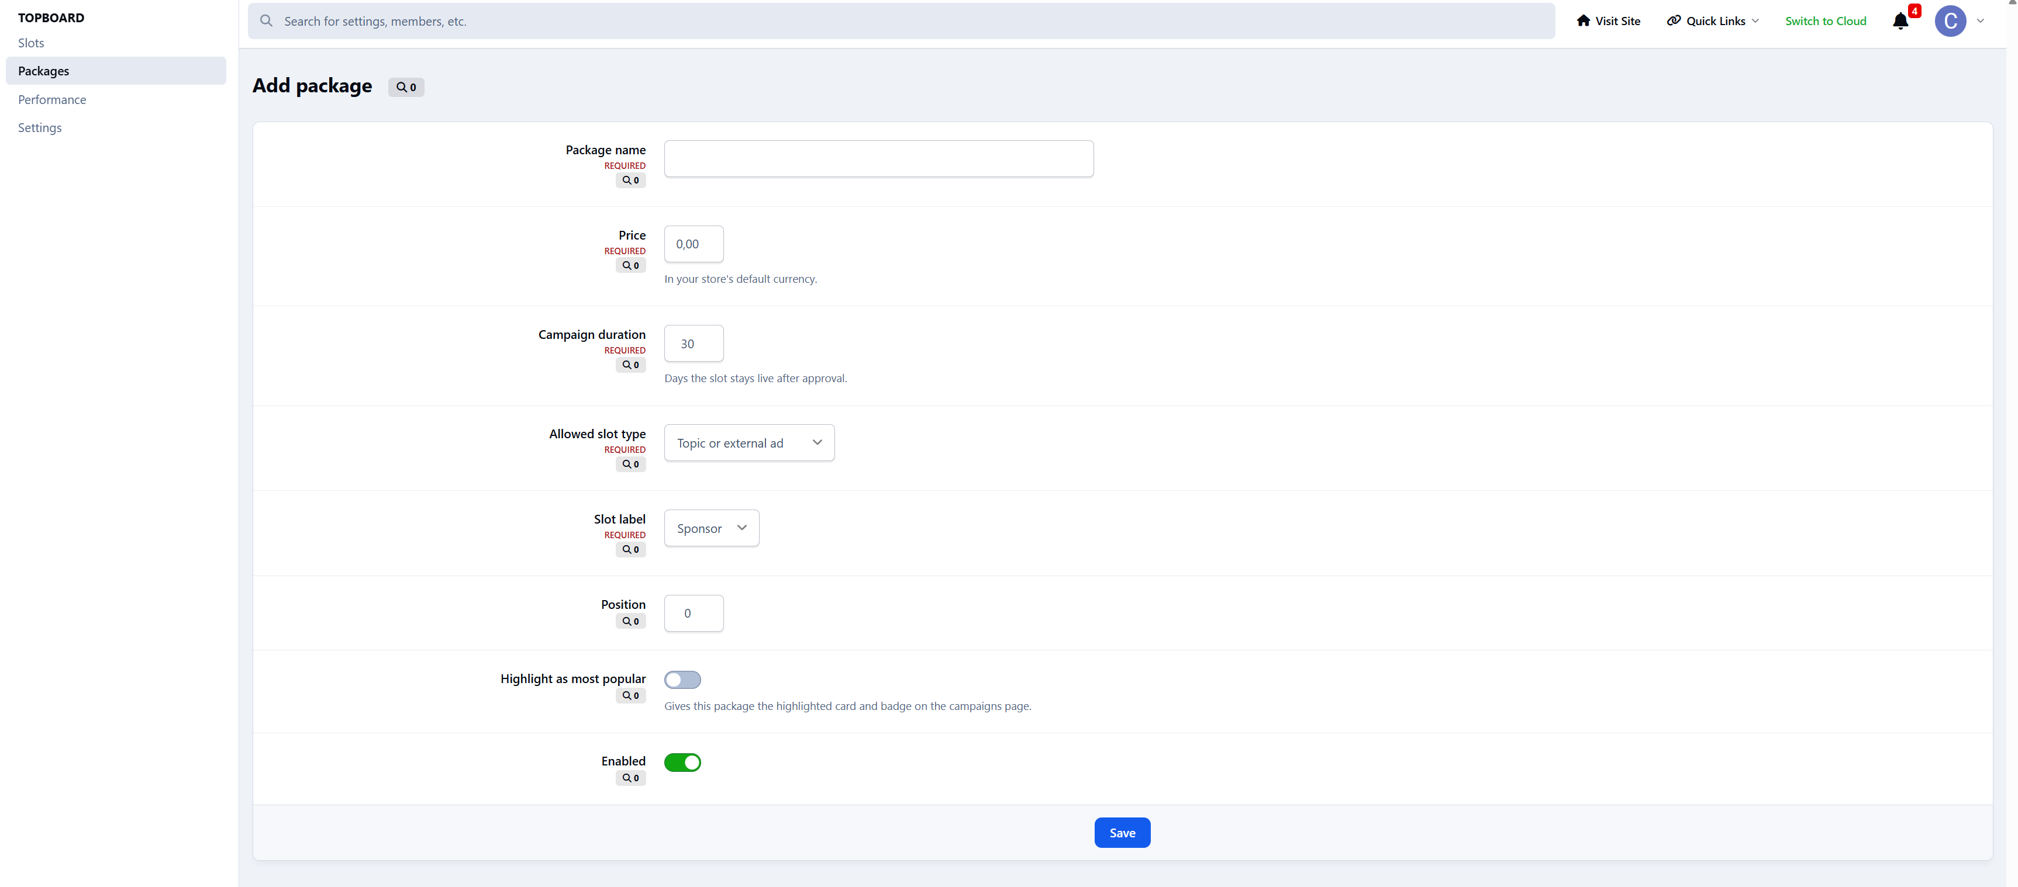
Task: Click the Package name label
Action: pos(606,150)
